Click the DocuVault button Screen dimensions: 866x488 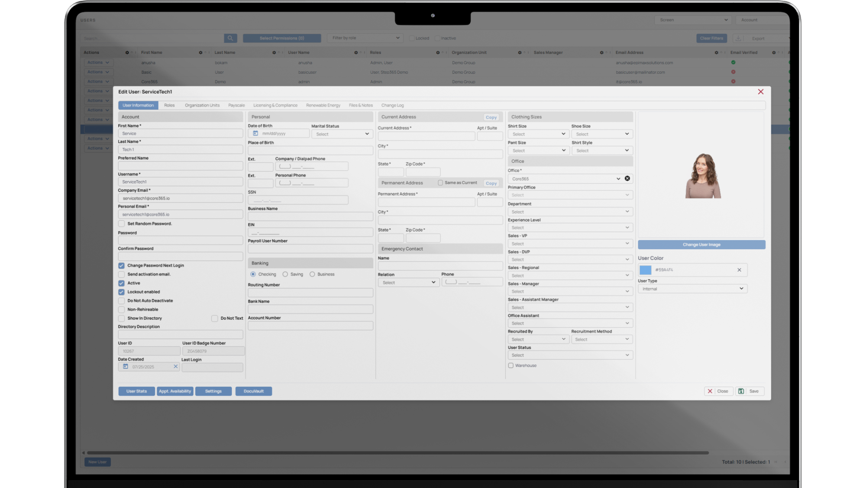point(253,391)
